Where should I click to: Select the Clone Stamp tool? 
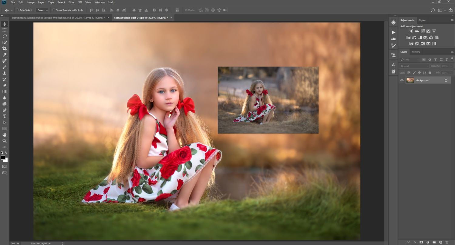click(5, 73)
